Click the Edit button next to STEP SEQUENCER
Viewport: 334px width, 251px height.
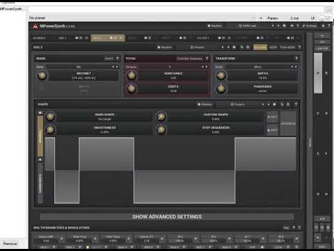pyautogui.click(x=272, y=130)
